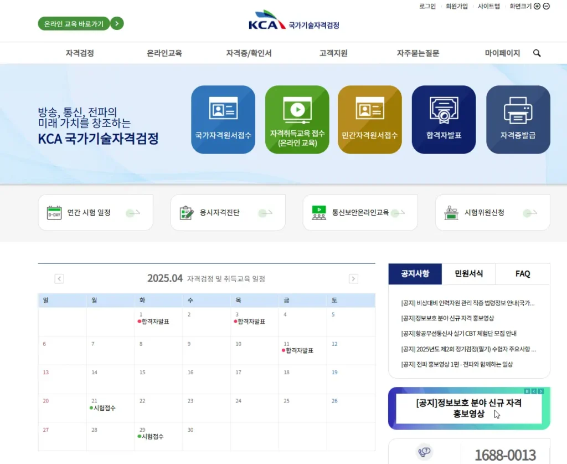Click 합격자발표 event on April 11

pos(297,350)
